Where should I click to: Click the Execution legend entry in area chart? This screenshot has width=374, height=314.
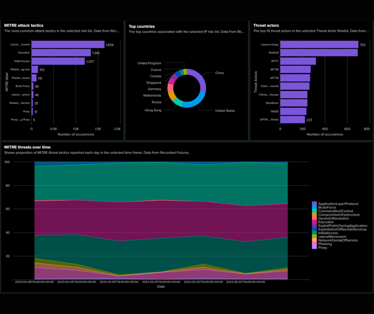326,222
